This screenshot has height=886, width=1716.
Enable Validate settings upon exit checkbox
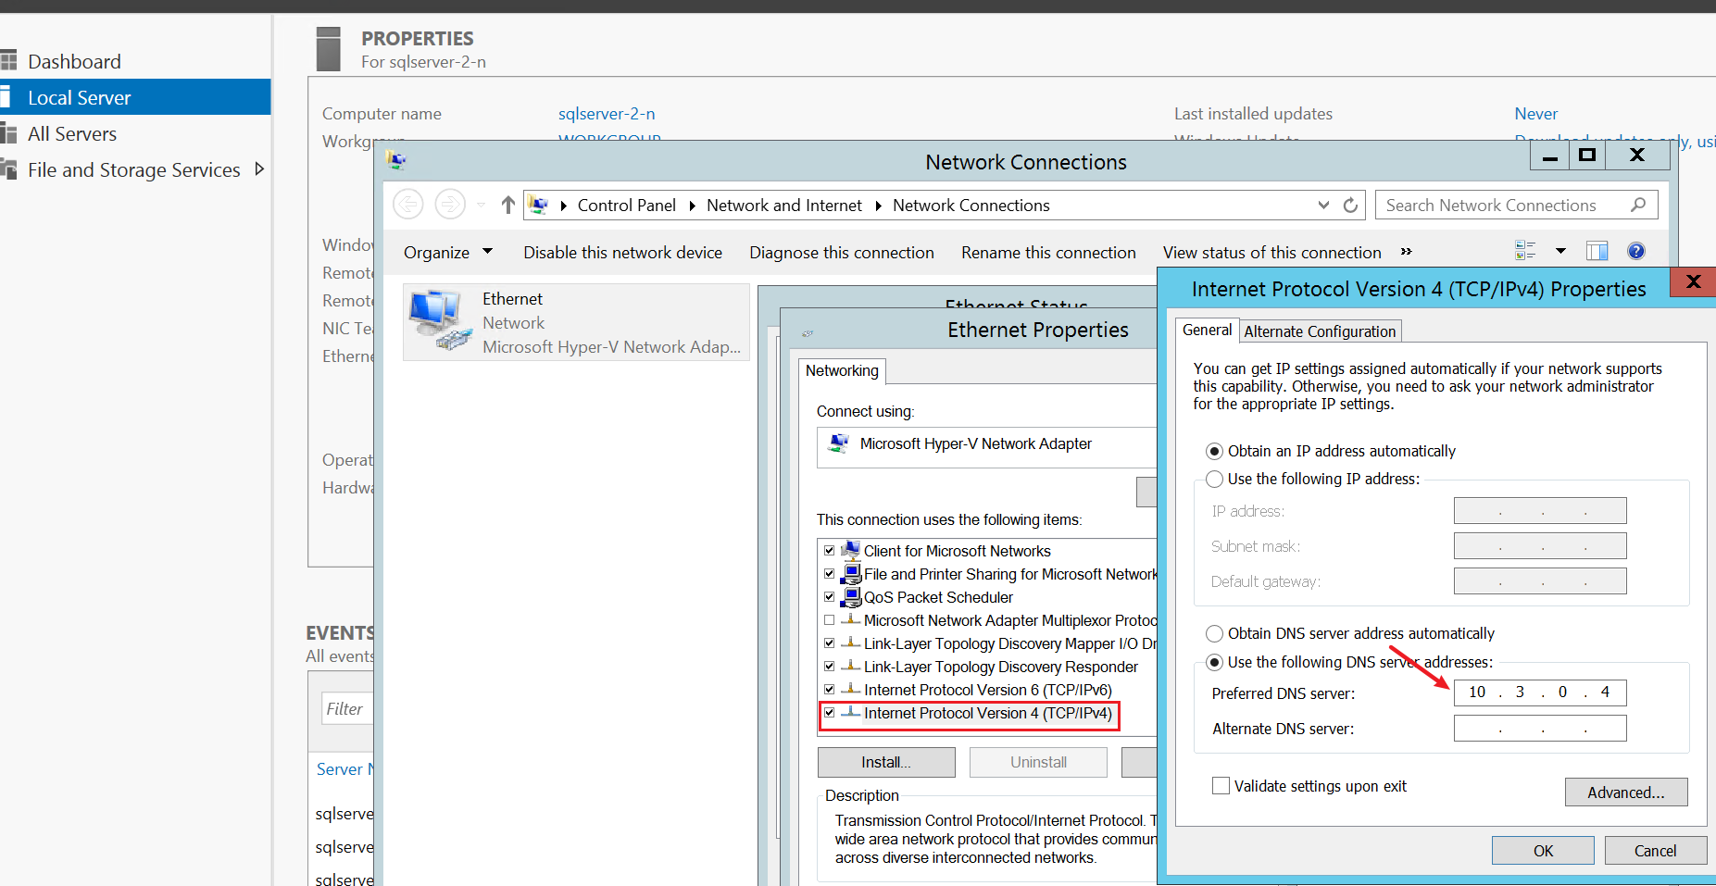1221,786
